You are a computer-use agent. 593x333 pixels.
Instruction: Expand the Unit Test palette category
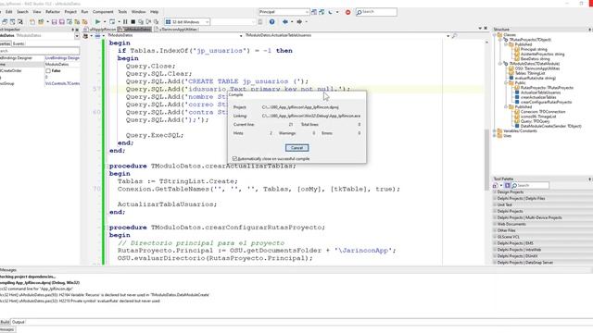click(494, 204)
